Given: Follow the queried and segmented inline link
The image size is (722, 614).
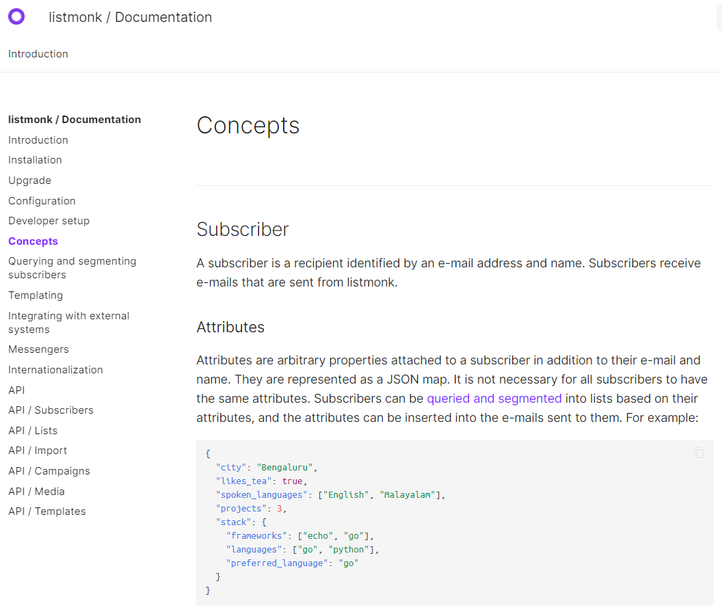Looking at the screenshot, I should 494,398.
